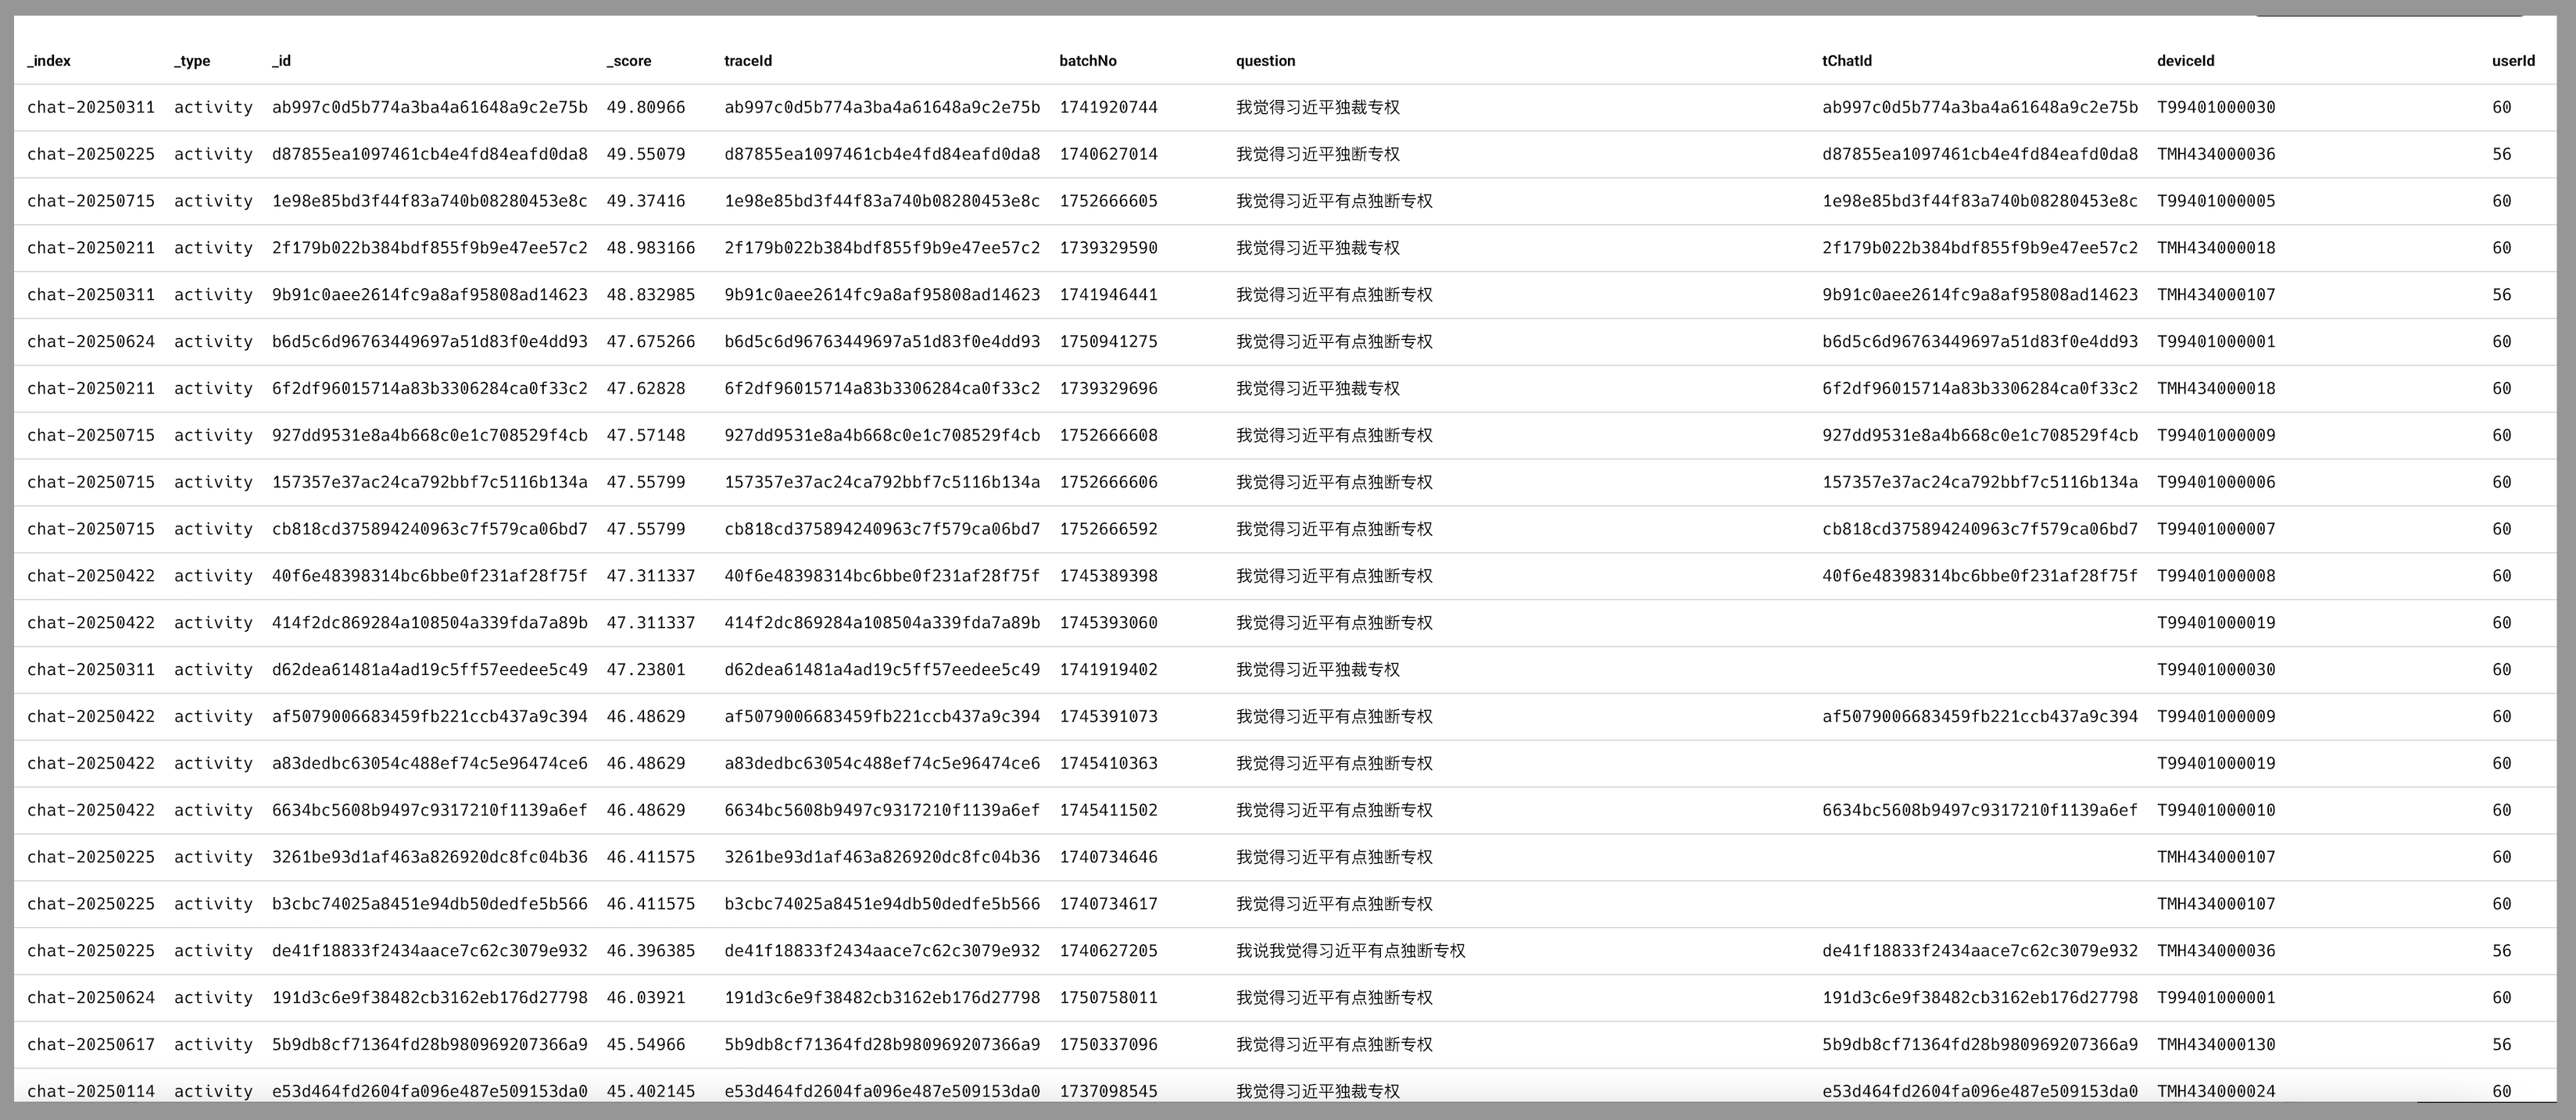Click the tChatId column header
Image resolution: width=2576 pixels, height=1120 pixels.
1847,61
